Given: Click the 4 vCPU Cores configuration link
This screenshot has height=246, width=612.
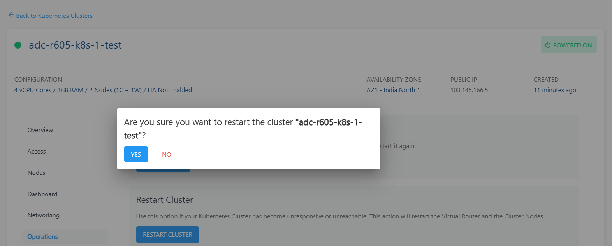Looking at the screenshot, I should (33, 90).
